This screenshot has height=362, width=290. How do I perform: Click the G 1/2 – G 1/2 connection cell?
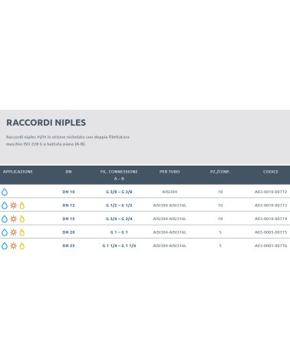pos(119,206)
